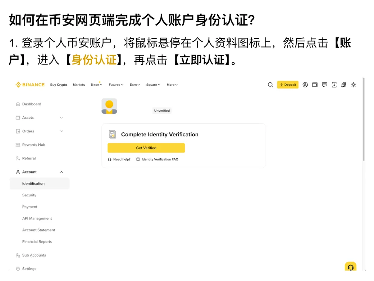The height and width of the screenshot is (281, 374).
Task: Click the book icon beside FAQ
Action: coord(138,159)
